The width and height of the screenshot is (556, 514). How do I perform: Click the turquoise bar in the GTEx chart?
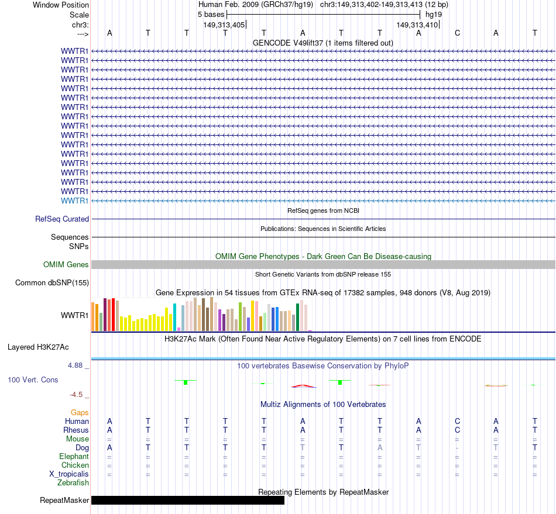point(174,318)
